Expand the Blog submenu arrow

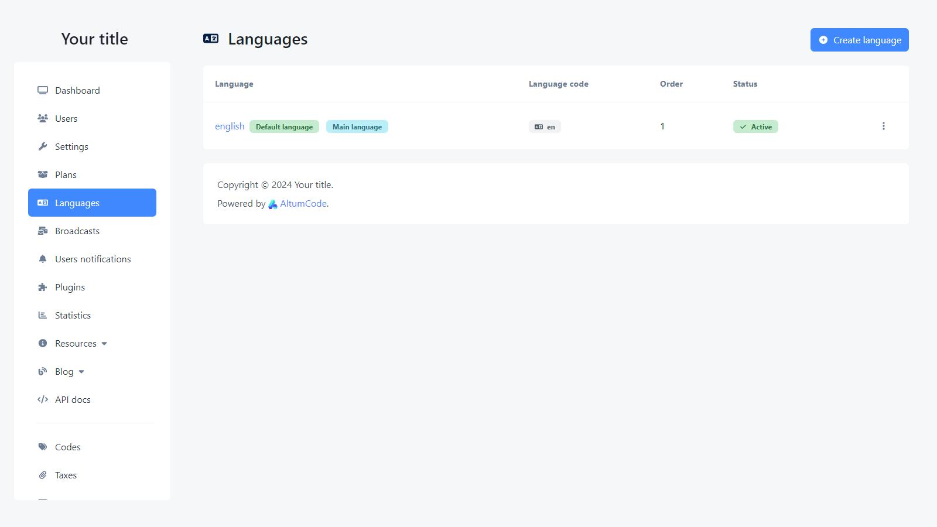click(81, 372)
